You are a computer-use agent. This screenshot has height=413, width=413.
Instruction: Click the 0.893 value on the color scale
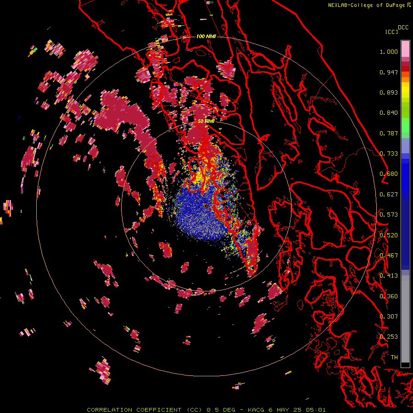(x=389, y=92)
